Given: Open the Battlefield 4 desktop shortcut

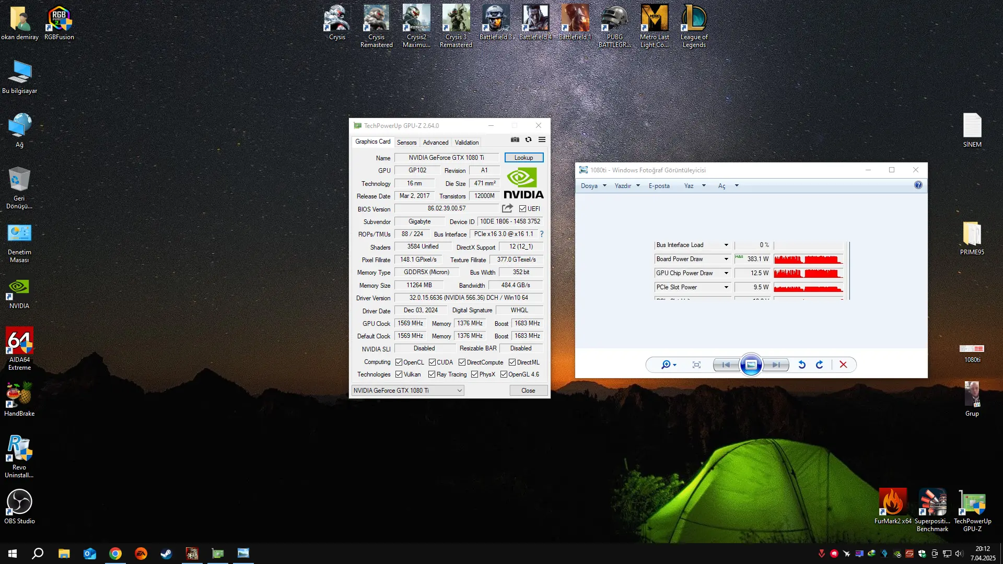Looking at the screenshot, I should click(535, 22).
